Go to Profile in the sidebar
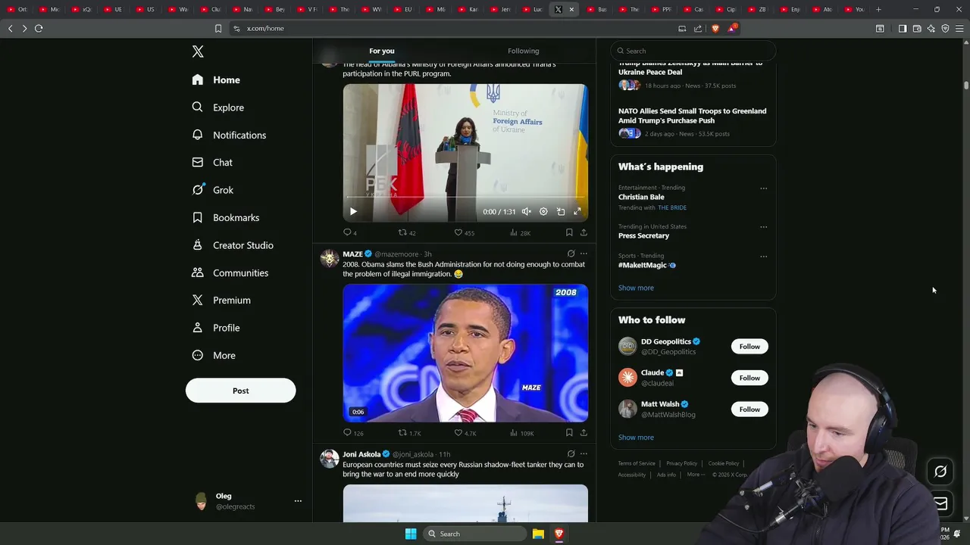The height and width of the screenshot is (545, 970). pos(216,328)
